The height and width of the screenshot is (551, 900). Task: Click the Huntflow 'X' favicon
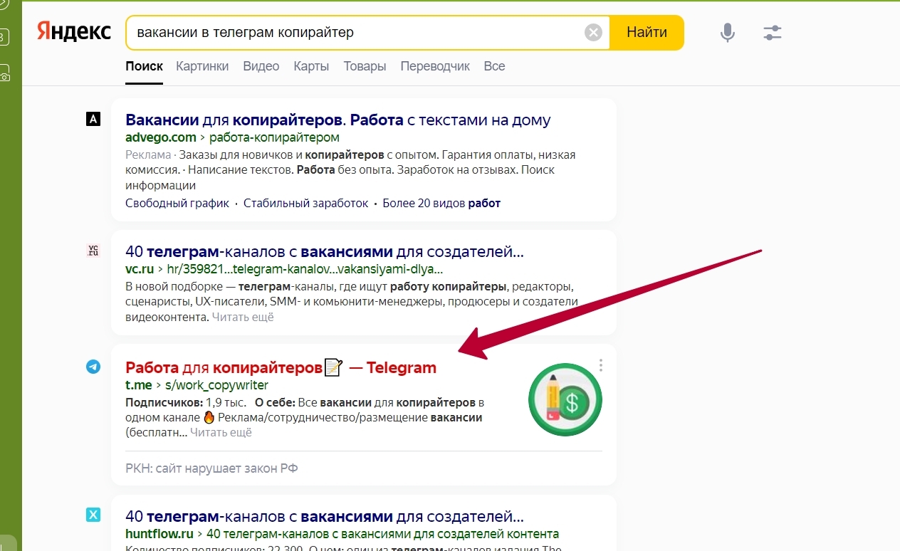click(x=93, y=513)
